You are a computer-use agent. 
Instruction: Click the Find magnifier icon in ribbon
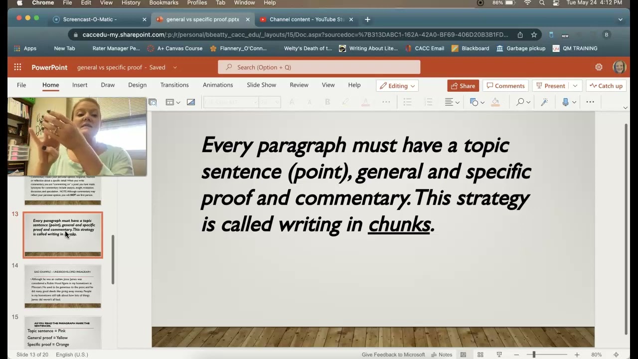[520, 102]
